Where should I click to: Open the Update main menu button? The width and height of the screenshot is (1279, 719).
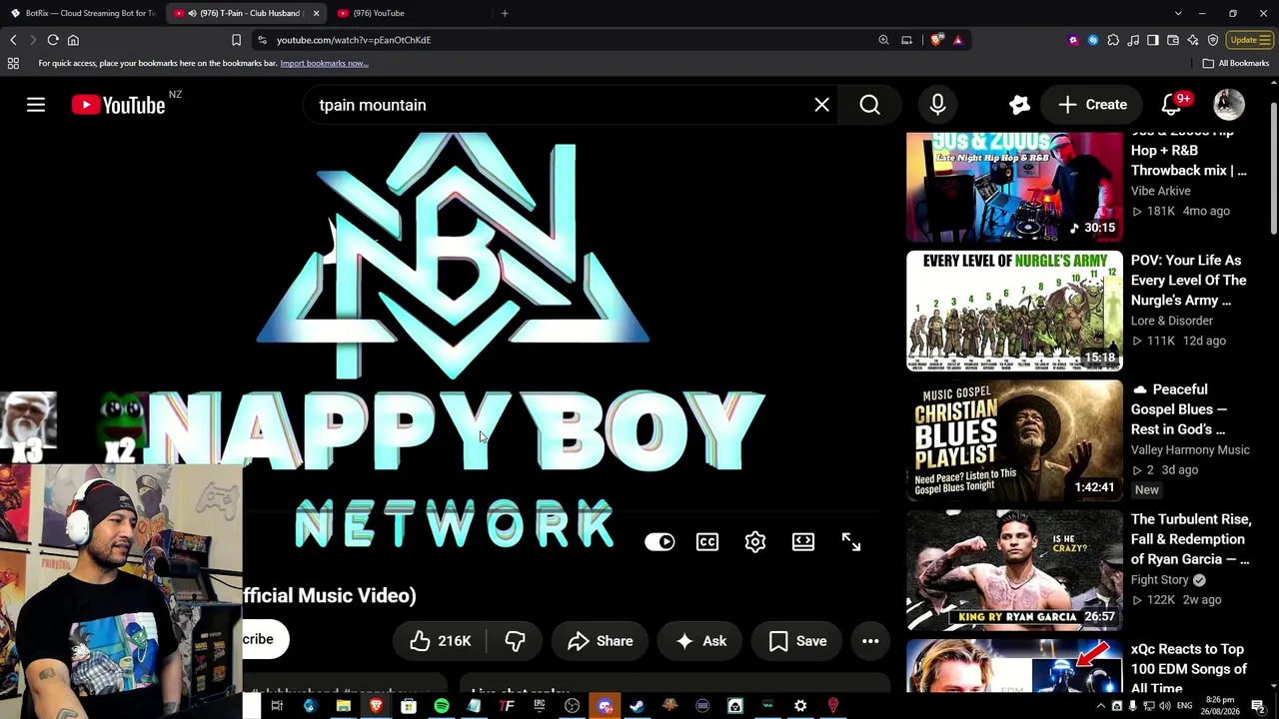[x=1250, y=40]
